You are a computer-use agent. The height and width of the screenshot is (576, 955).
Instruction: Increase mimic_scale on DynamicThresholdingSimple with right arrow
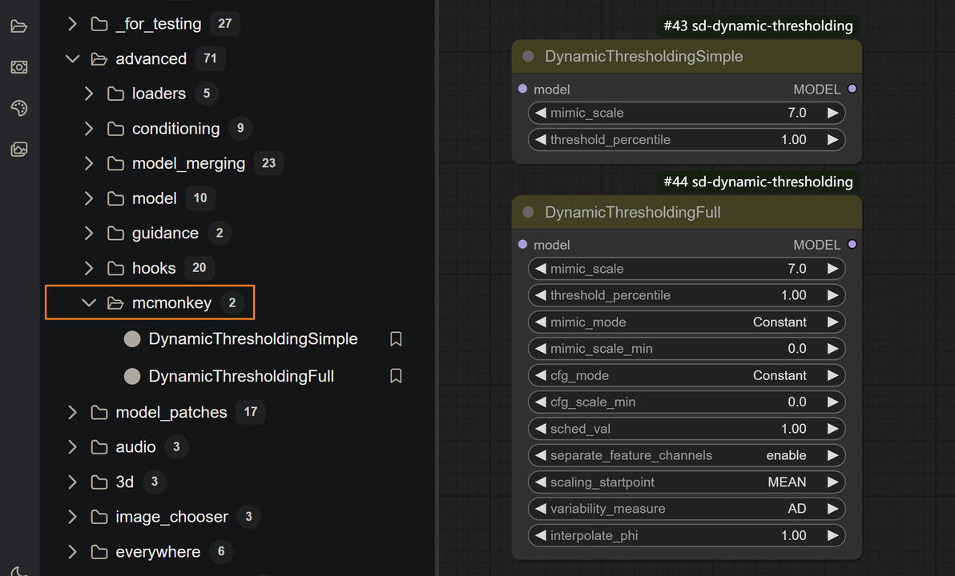pos(833,113)
